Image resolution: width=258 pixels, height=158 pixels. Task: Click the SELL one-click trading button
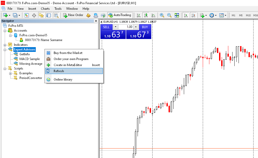tap(106, 27)
